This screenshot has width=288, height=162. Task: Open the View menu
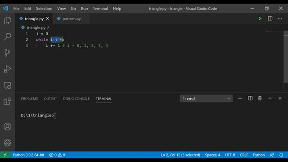[61, 9]
